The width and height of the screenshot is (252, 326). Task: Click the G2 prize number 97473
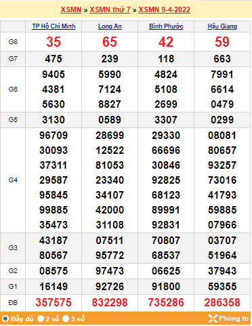[110, 271]
